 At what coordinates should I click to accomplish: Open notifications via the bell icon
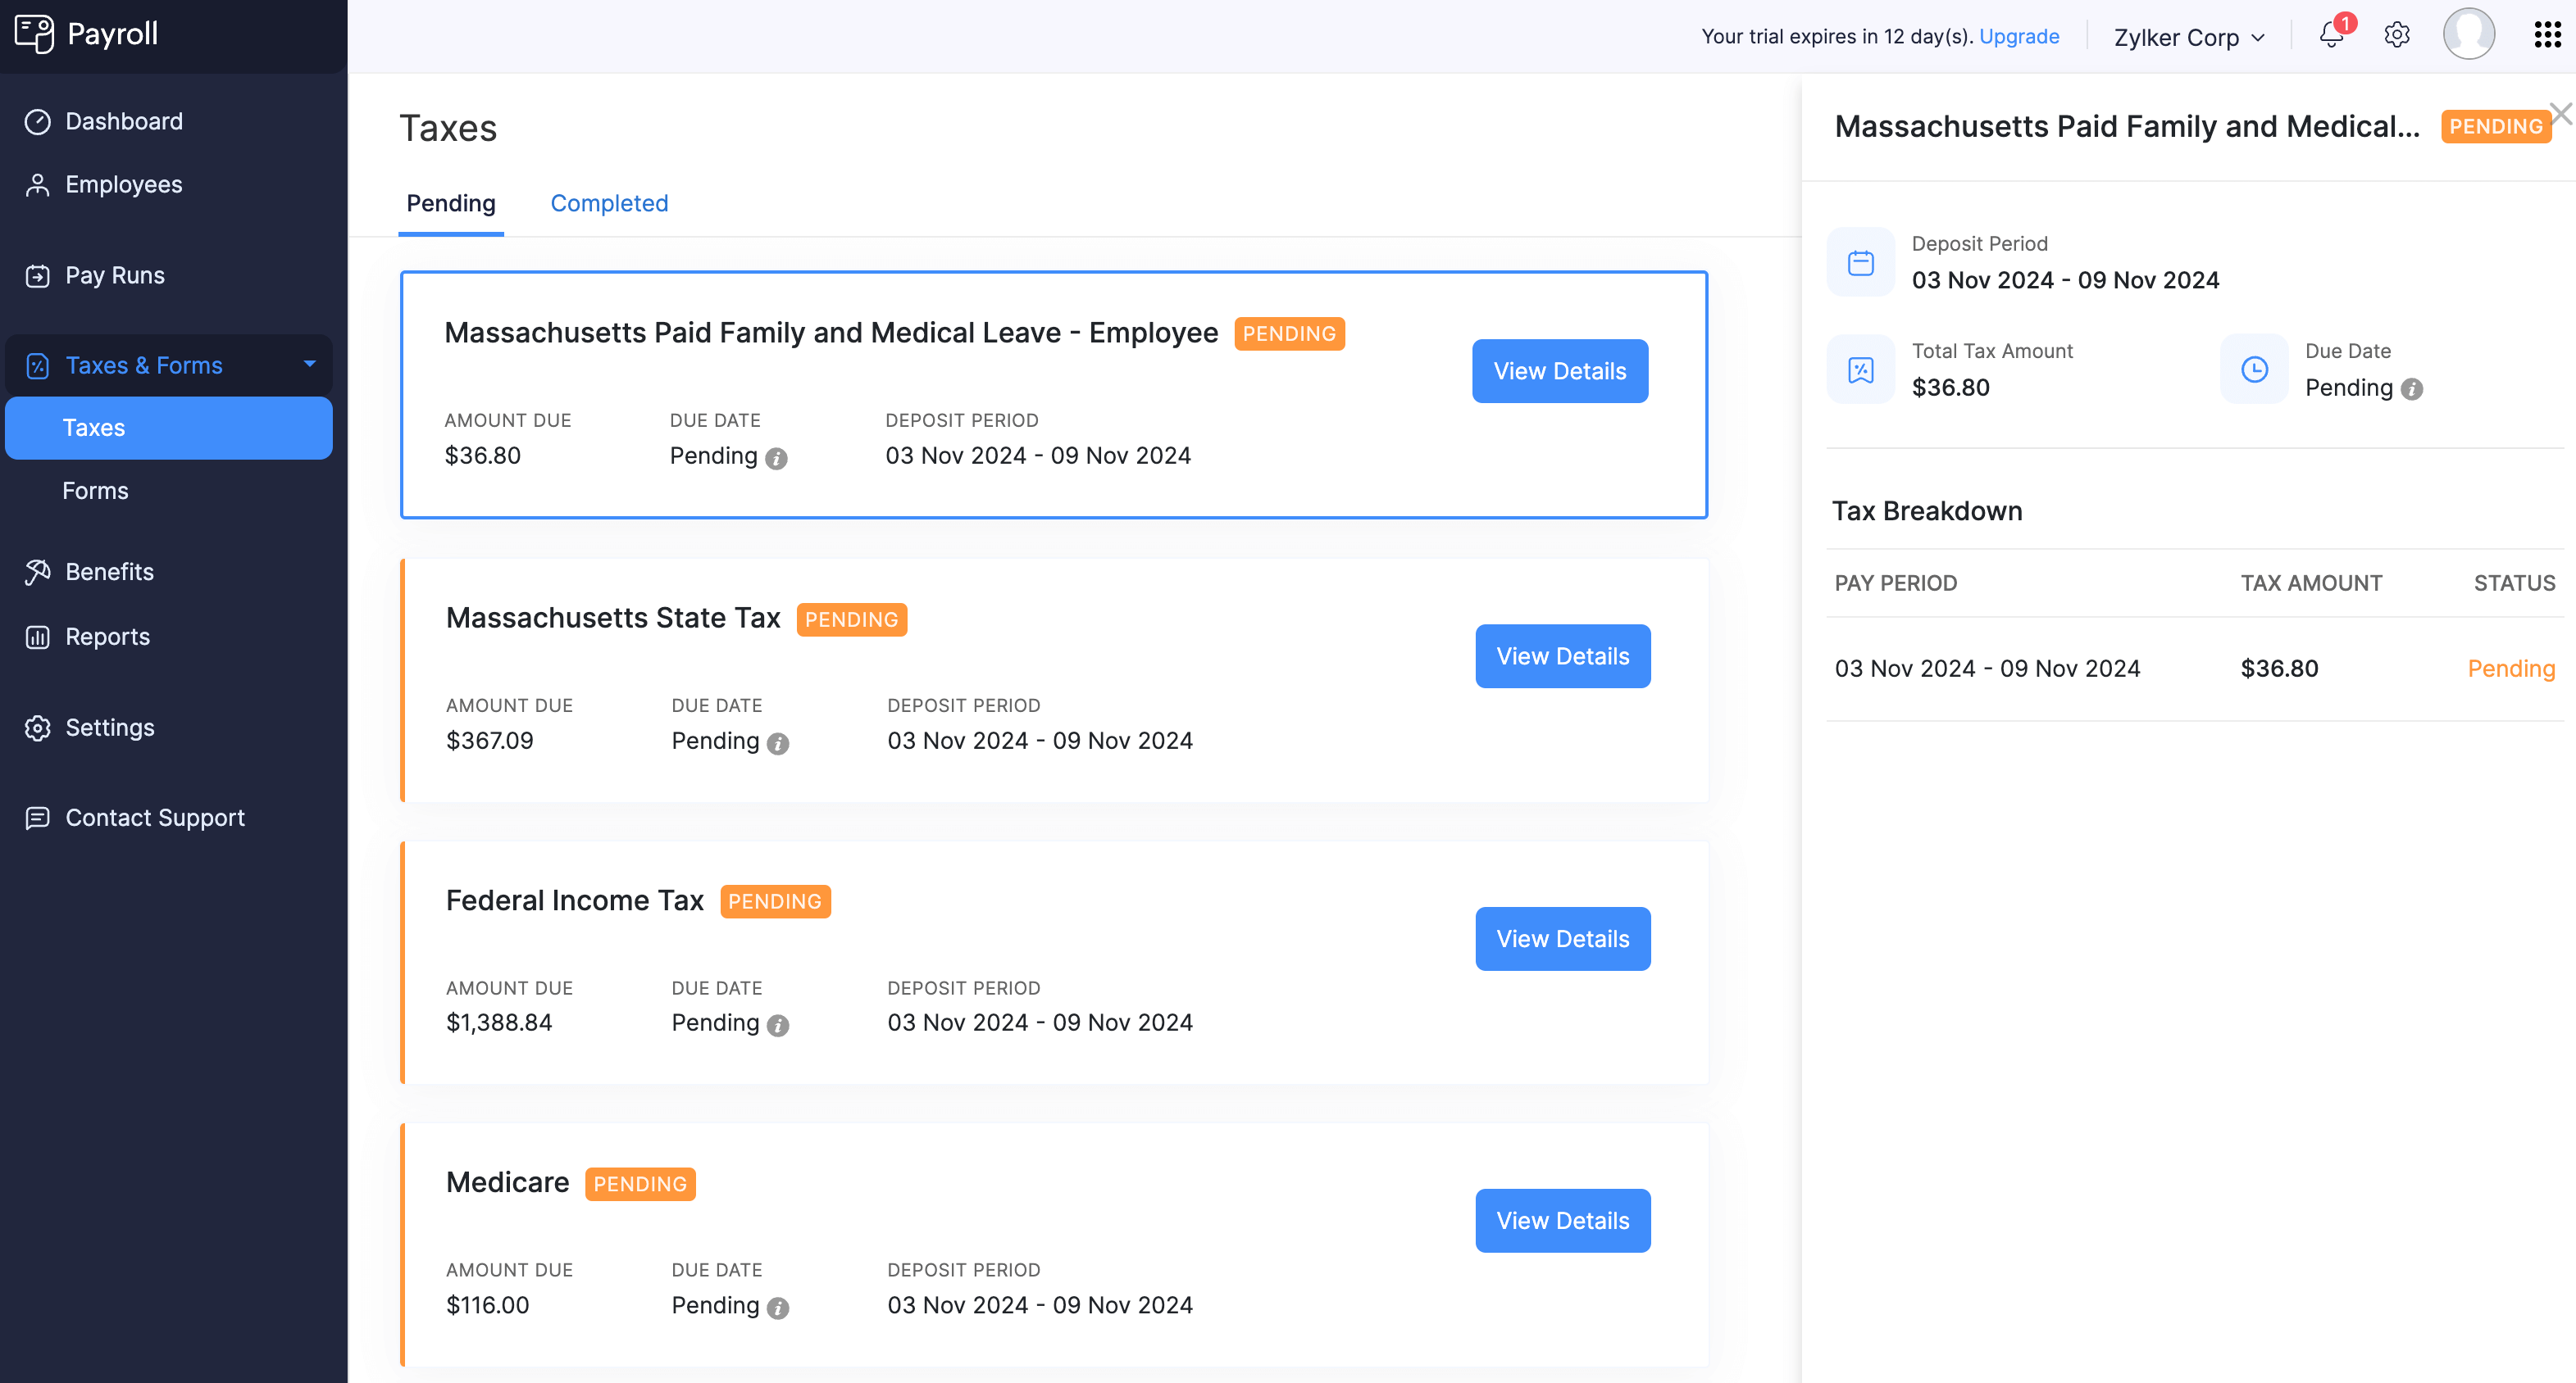tap(2332, 36)
